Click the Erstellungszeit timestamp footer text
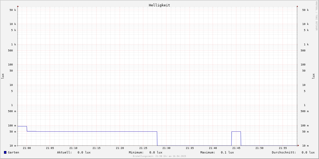 [x=159, y=156]
